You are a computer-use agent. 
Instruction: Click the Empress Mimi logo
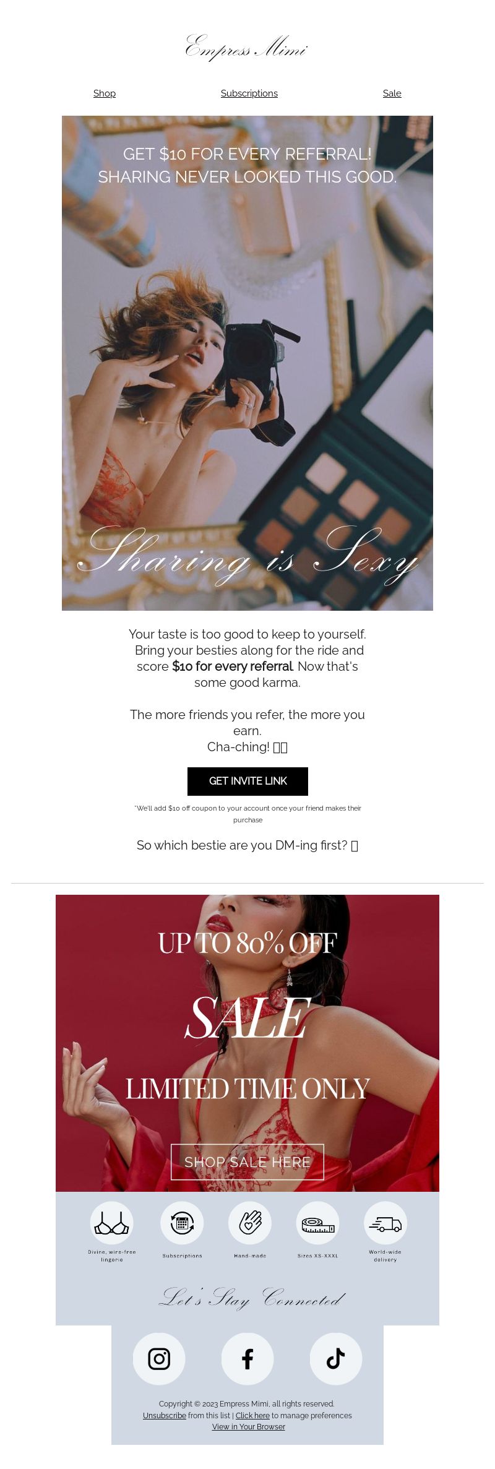[247, 48]
